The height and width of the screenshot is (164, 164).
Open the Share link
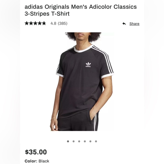134,24
